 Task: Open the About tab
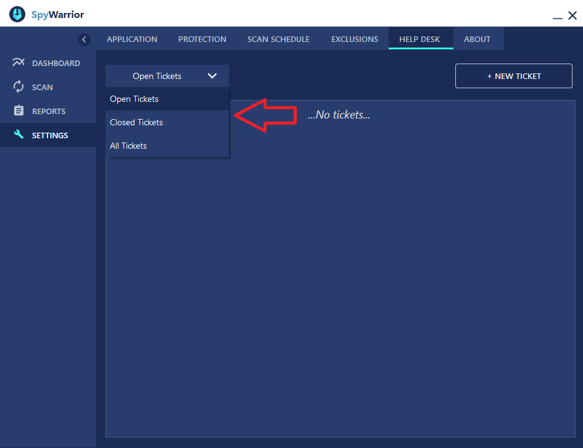tap(477, 39)
